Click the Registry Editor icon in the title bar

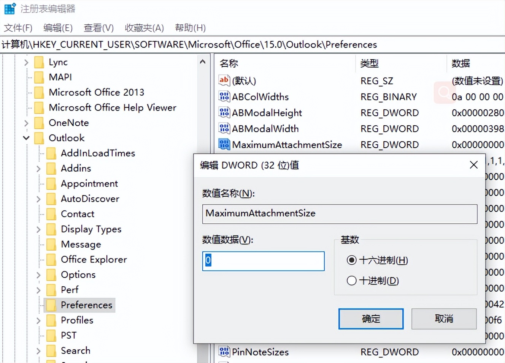[10, 8]
